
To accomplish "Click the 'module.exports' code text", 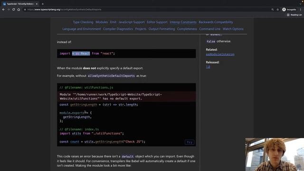I will [x=72, y=113].
